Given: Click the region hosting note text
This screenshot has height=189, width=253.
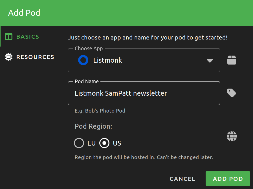Looking at the screenshot, I should tap(144, 157).
